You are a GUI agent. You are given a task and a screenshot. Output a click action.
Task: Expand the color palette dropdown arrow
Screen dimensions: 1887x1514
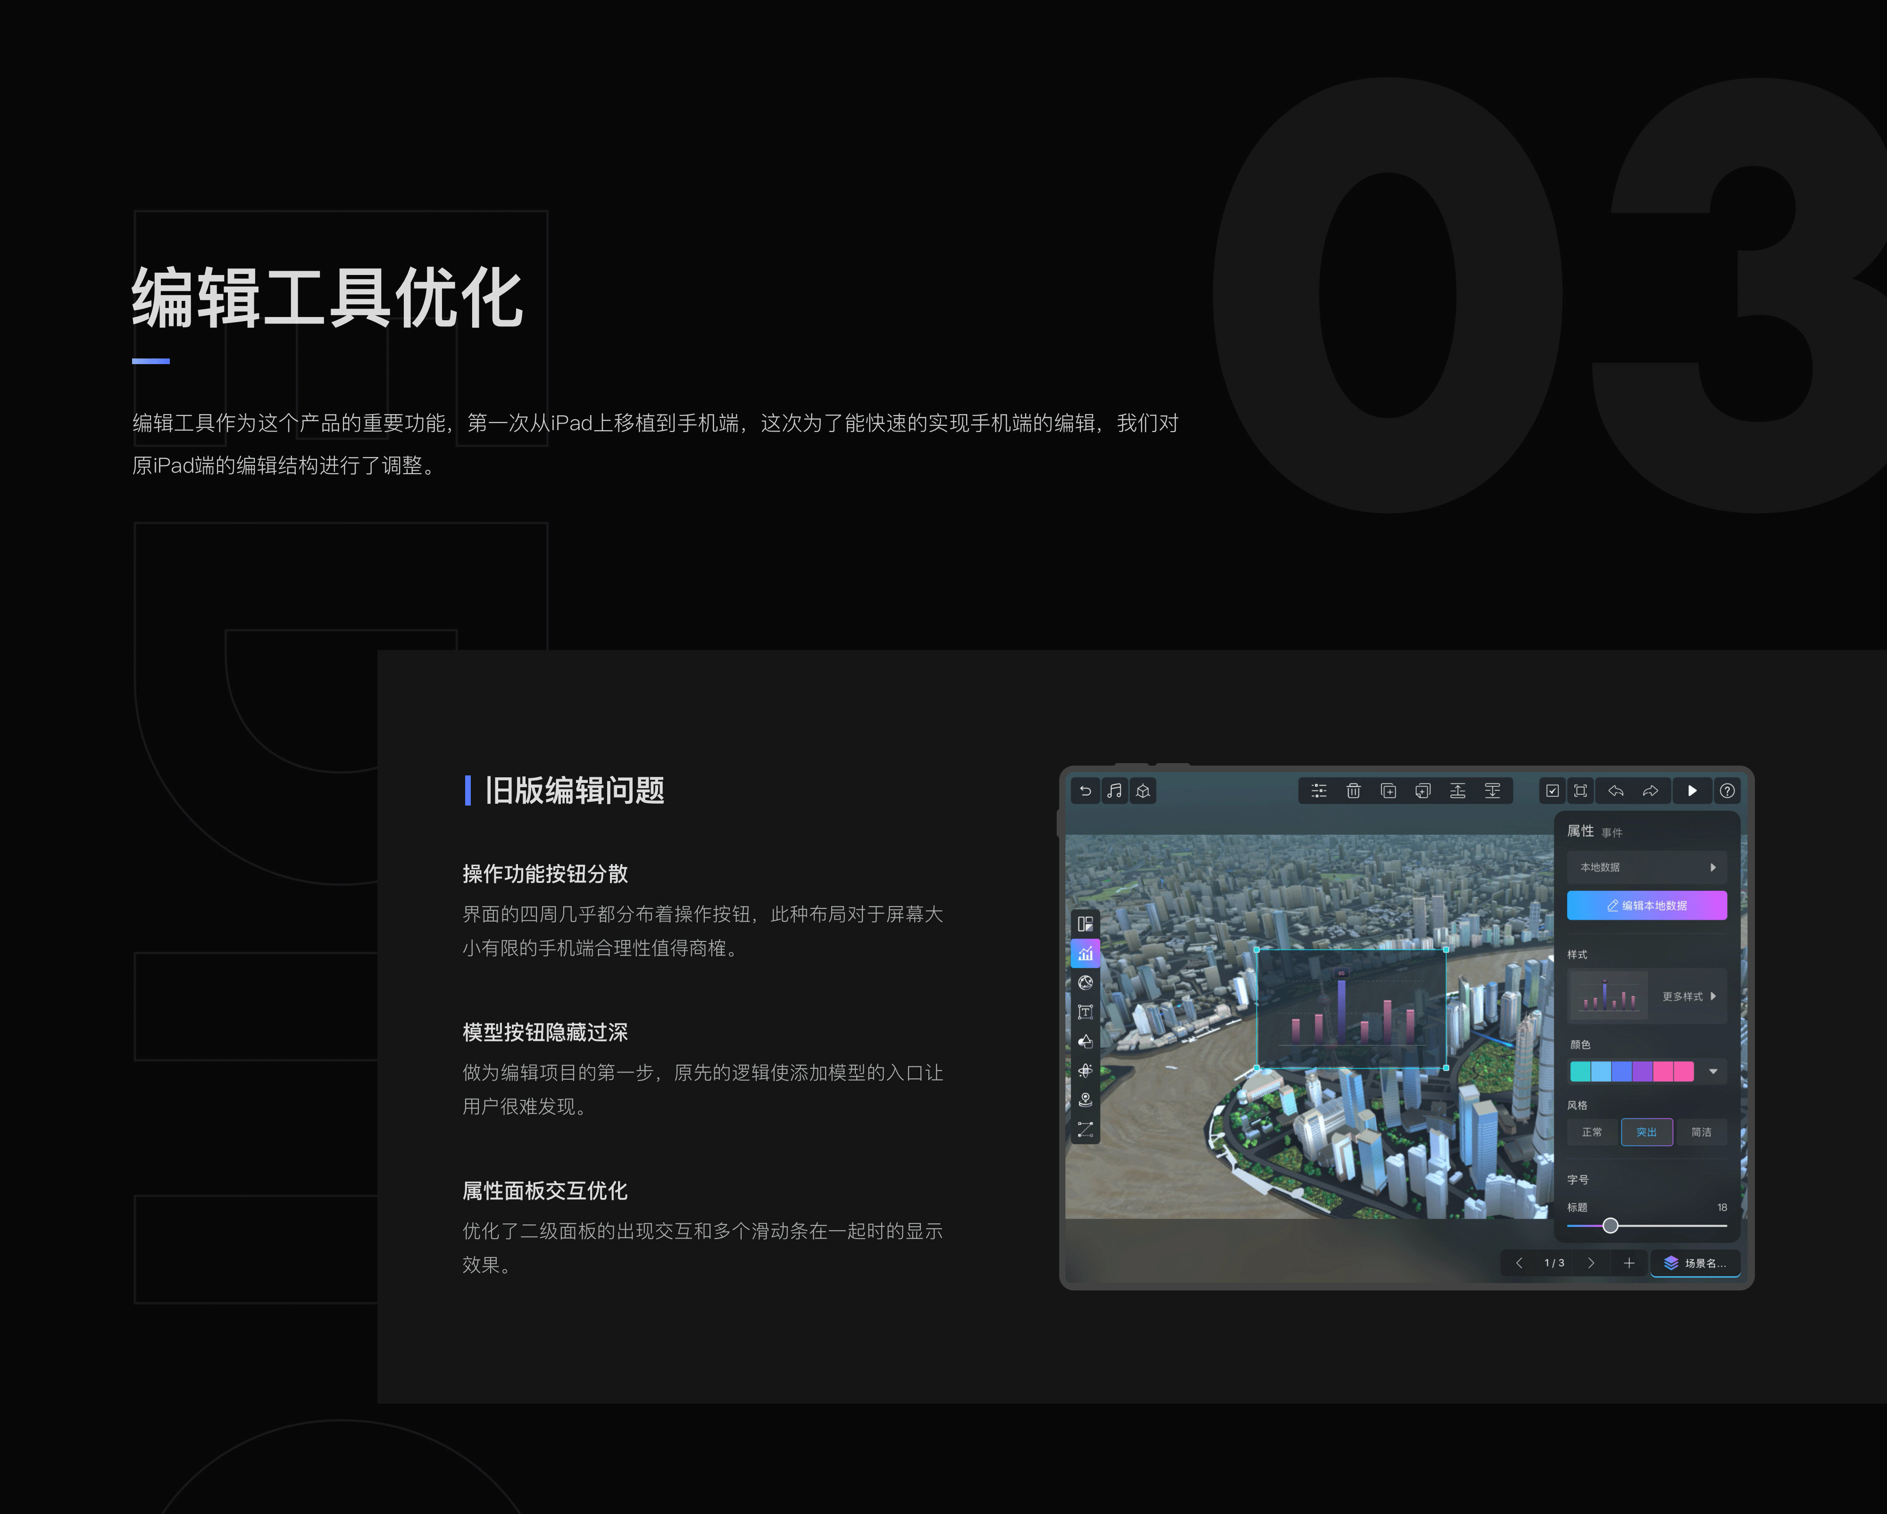tap(1713, 1071)
